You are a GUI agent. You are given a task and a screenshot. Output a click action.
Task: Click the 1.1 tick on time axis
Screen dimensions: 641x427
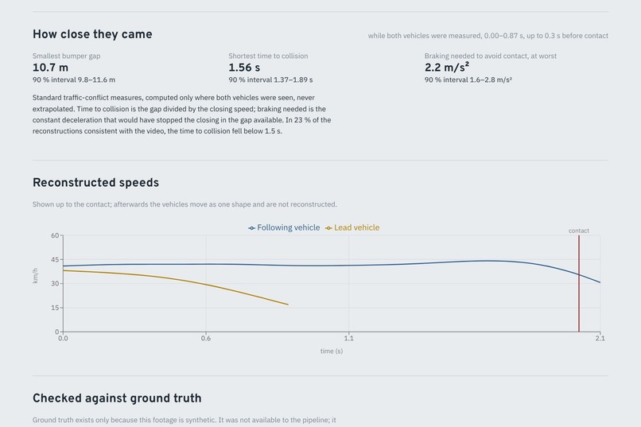348,338
